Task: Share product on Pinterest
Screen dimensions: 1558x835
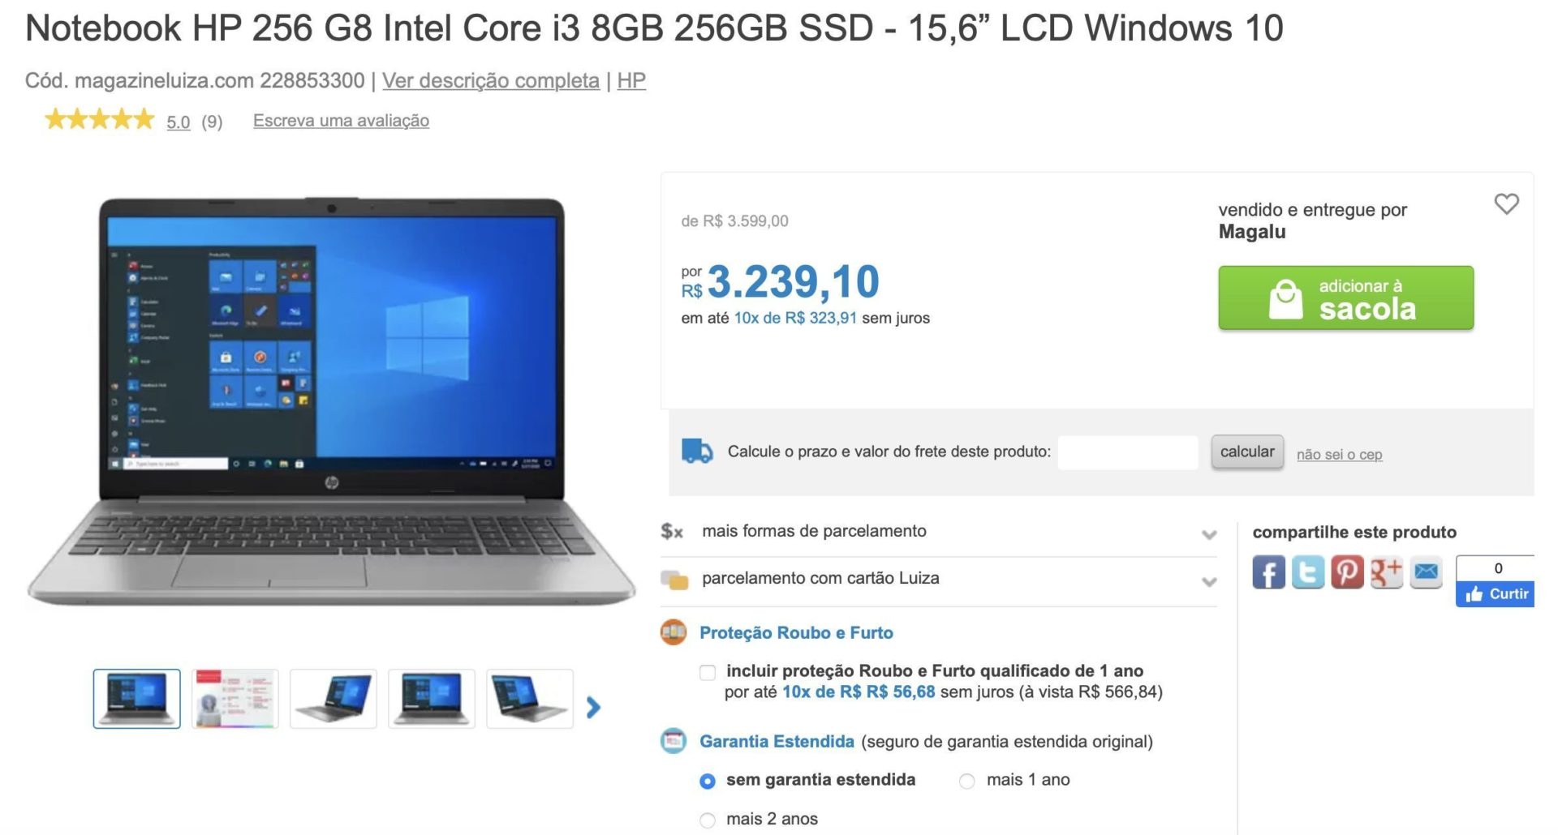Action: point(1347,572)
